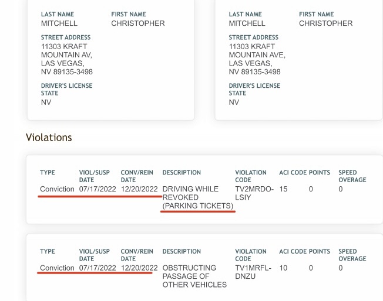Click the Violations section heading
This screenshot has height=301, width=383.
(49, 138)
